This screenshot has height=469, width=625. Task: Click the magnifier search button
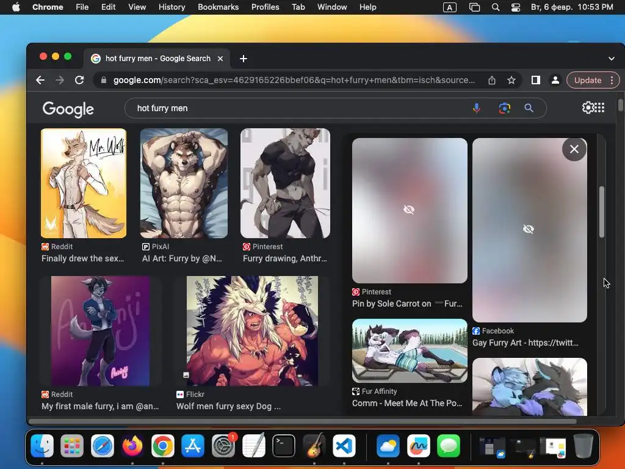point(529,108)
